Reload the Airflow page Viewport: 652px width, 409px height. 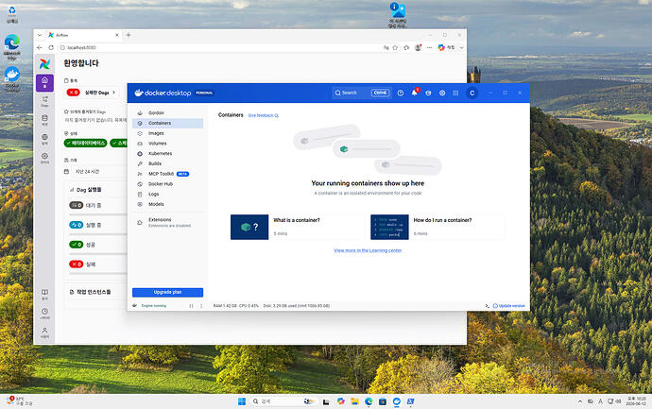51,48
